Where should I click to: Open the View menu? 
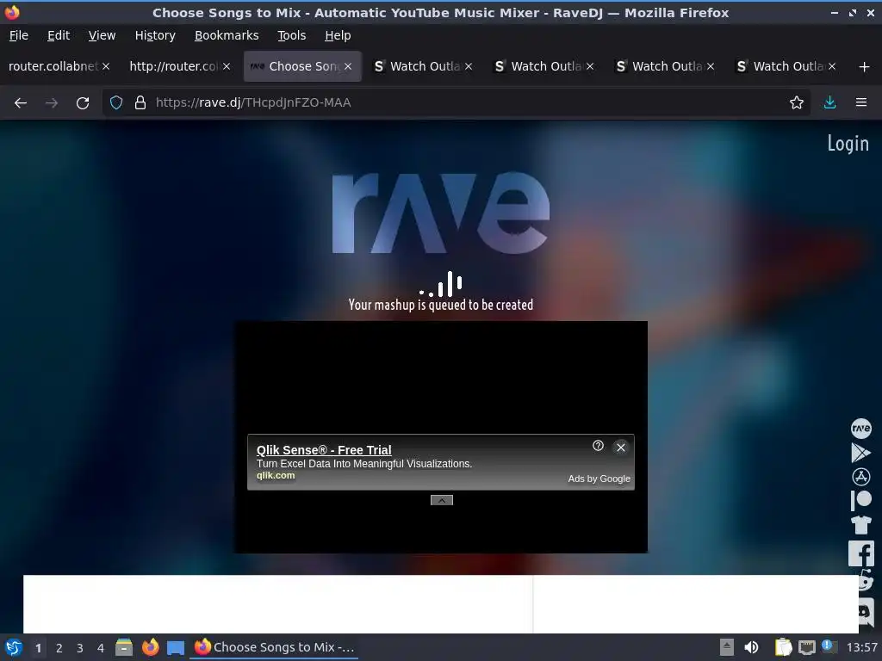tap(102, 35)
